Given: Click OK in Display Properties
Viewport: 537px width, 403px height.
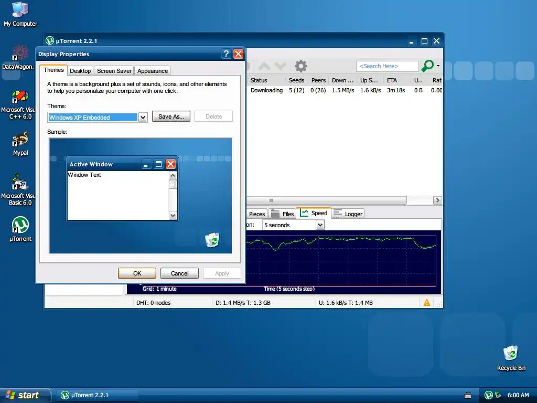Looking at the screenshot, I should (x=137, y=273).
